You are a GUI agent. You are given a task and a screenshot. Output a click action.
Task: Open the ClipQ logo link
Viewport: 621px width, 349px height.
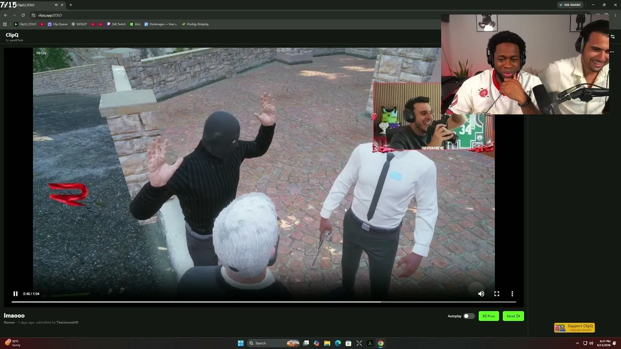[12, 35]
